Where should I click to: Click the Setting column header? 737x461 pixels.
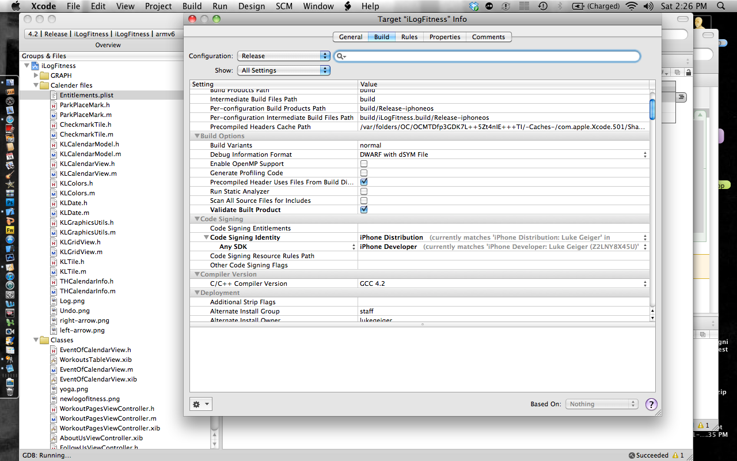(274, 84)
